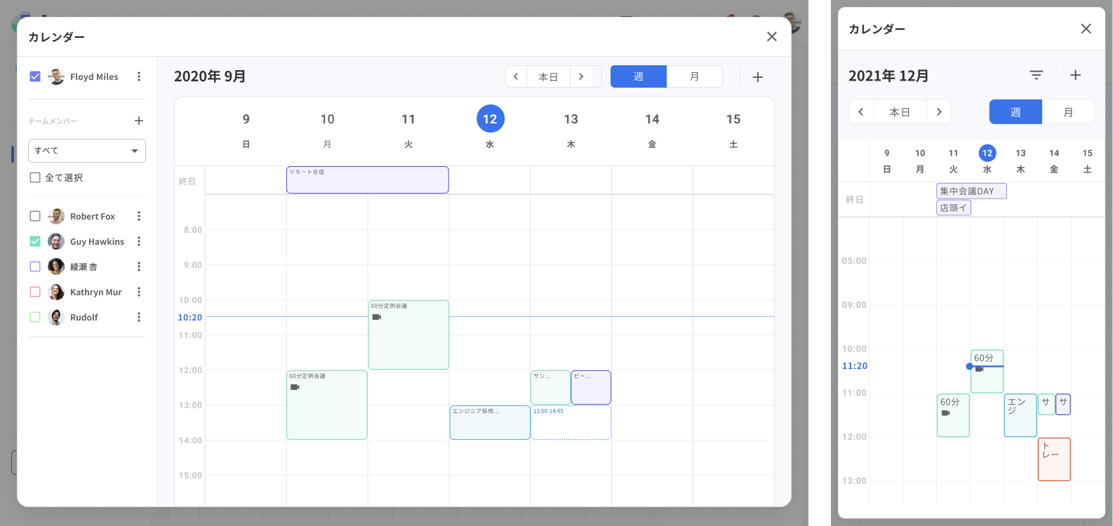The image size is (1113, 526).
Task: Check the 全て選択 checkbox
Action: pos(35,177)
